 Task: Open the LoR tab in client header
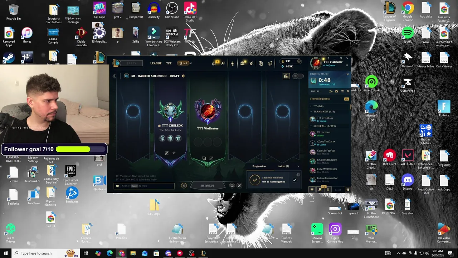183,63
